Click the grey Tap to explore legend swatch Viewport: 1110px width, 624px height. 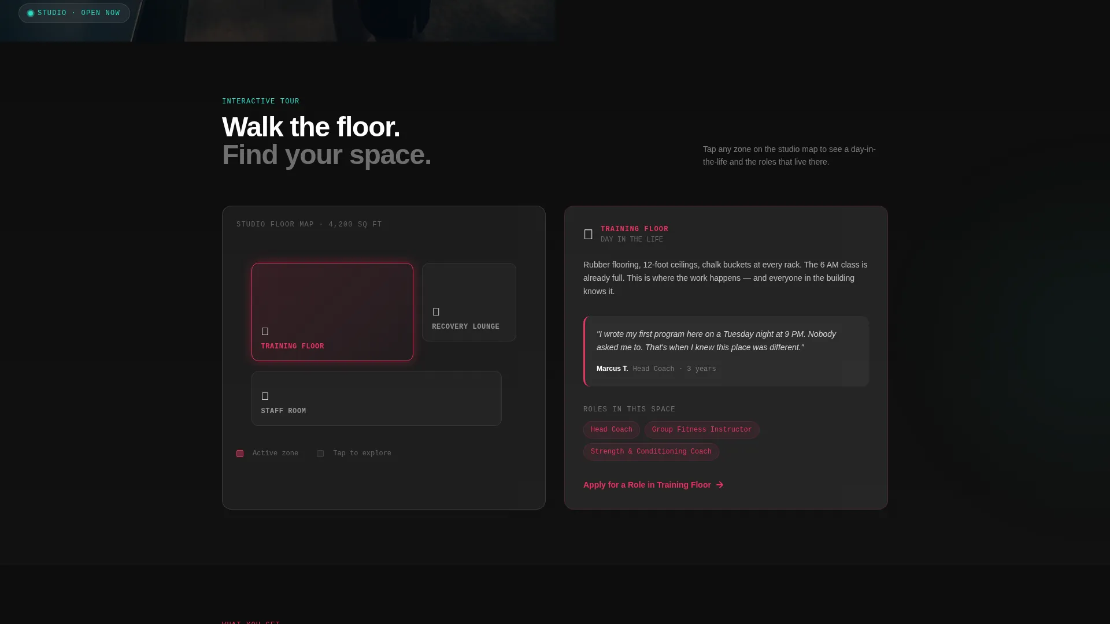pyautogui.click(x=320, y=454)
